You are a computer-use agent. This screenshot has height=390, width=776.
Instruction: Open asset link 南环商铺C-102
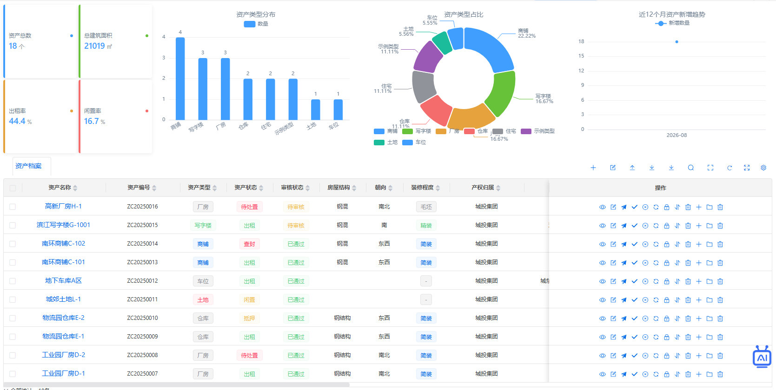[x=63, y=243]
